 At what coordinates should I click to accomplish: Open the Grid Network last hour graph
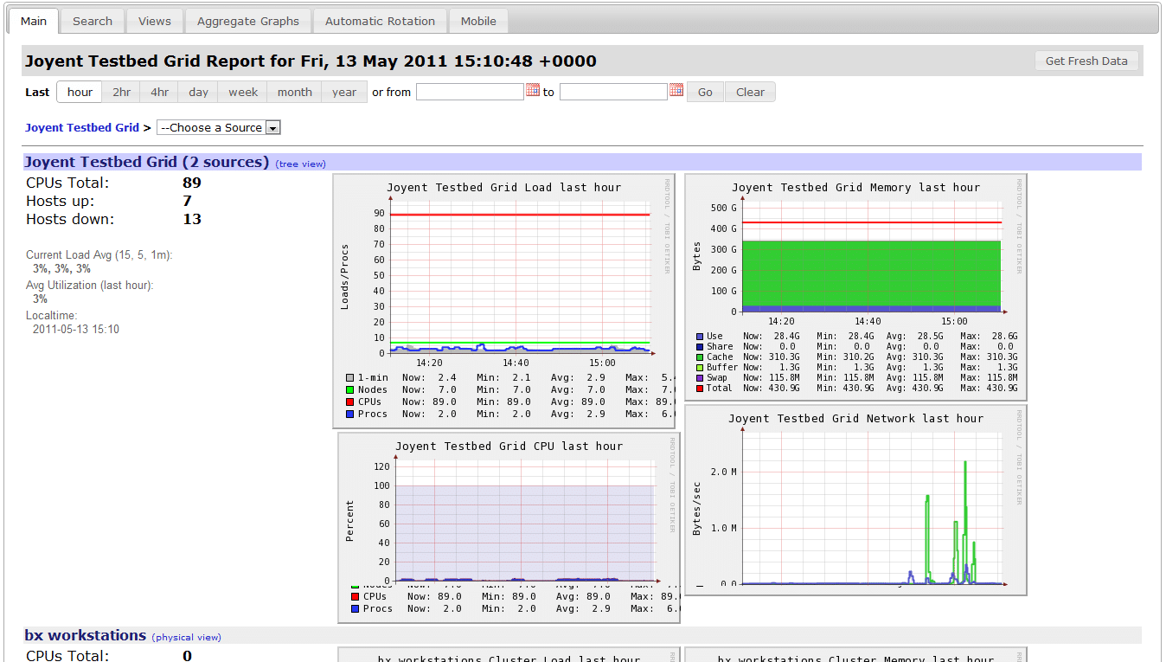855,500
